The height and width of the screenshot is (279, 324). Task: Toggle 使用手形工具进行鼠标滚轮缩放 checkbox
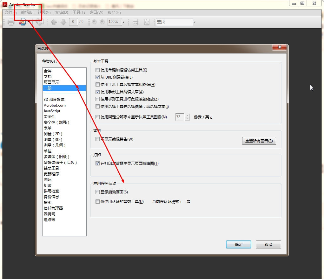coord(97,99)
